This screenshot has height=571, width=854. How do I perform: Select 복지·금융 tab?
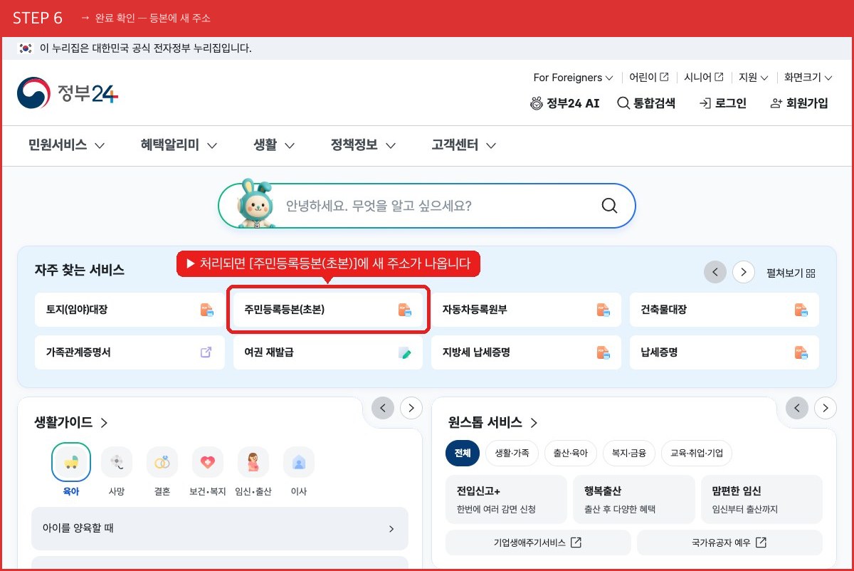click(x=629, y=453)
